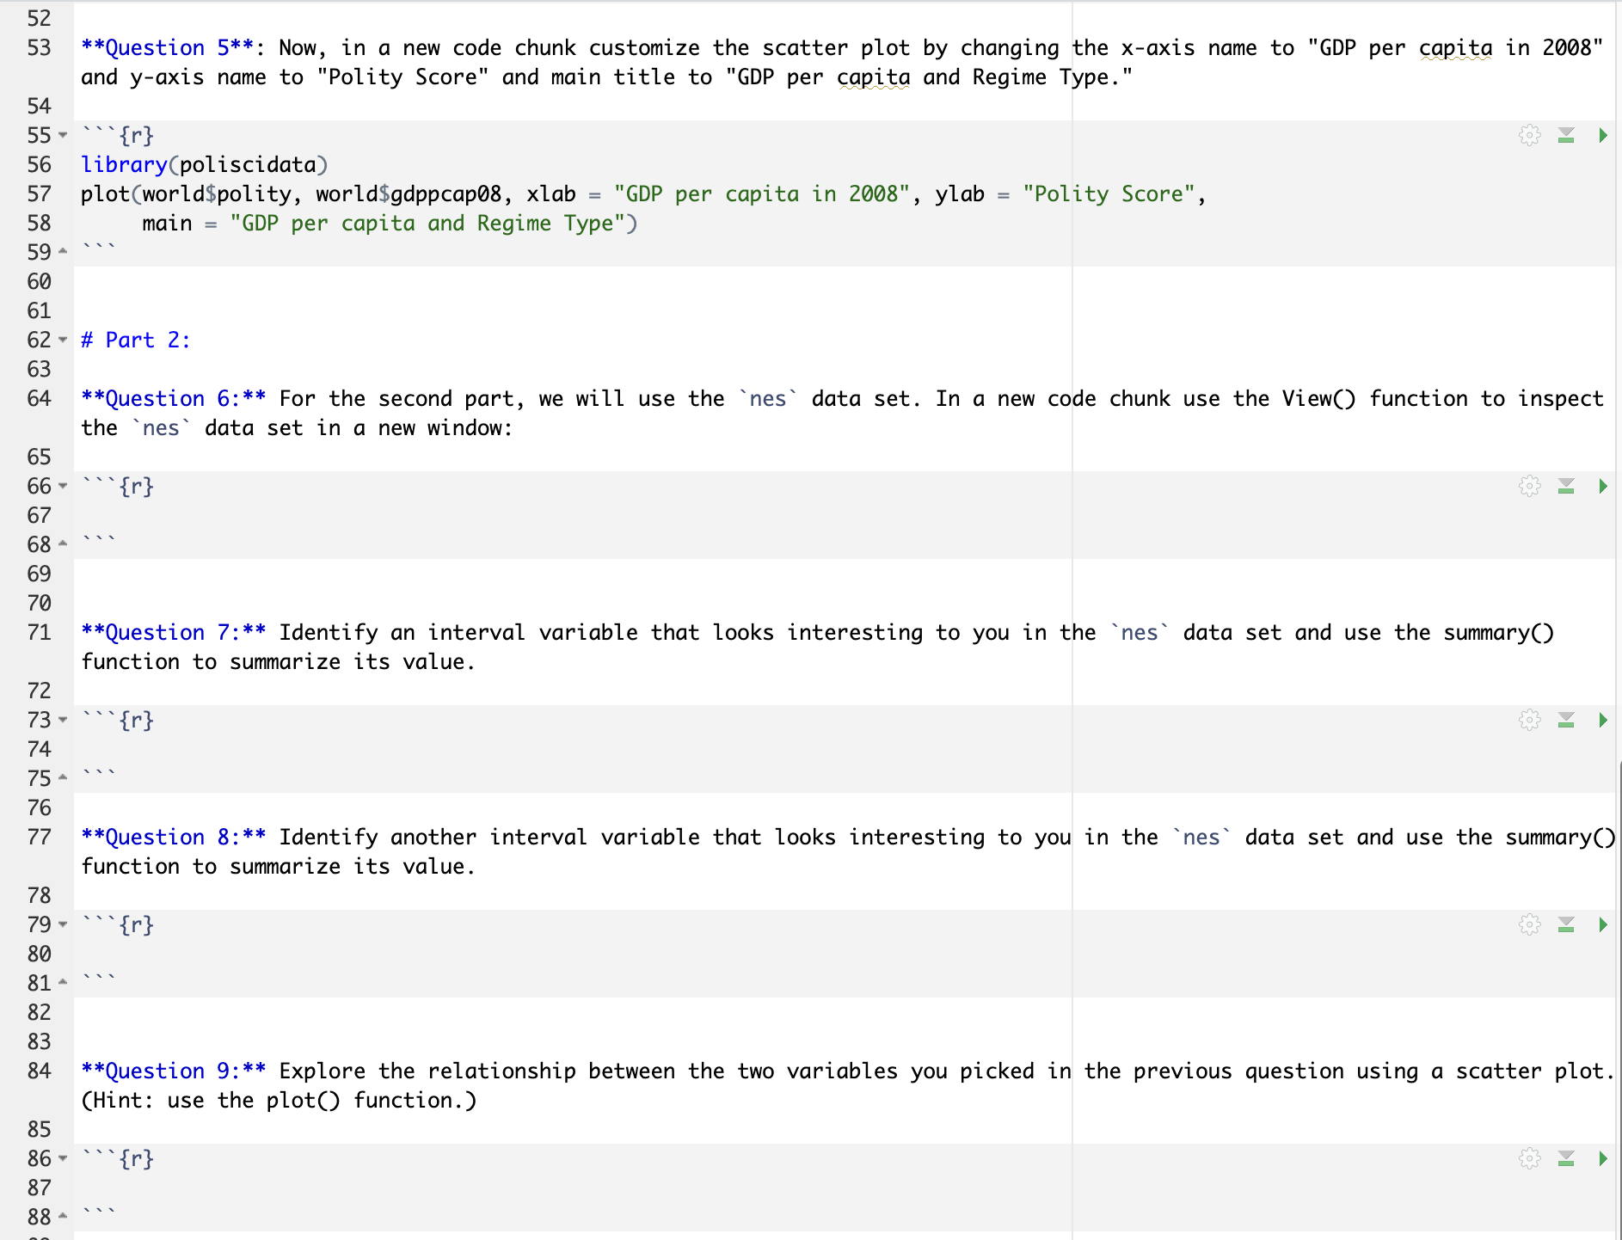
Task: Run all chunks above the Question 7 chunk
Action: click(1566, 721)
